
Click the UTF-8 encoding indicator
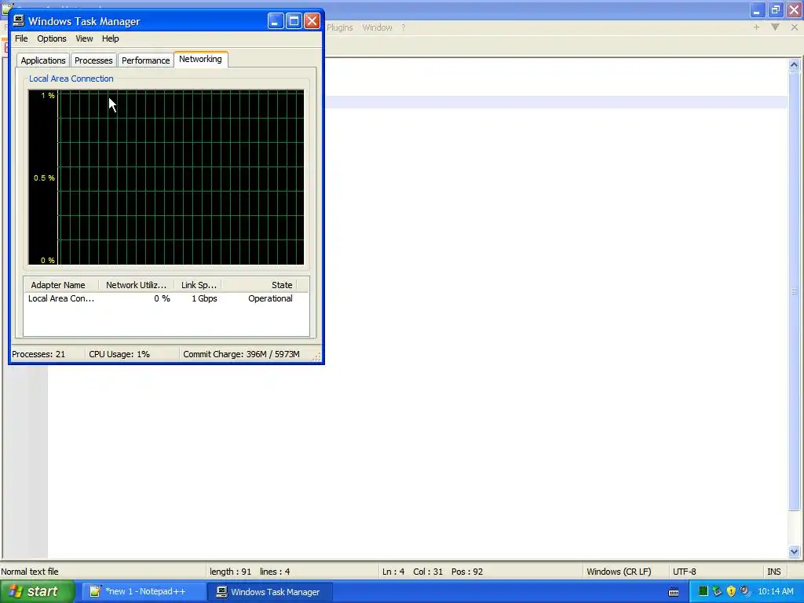[685, 572]
